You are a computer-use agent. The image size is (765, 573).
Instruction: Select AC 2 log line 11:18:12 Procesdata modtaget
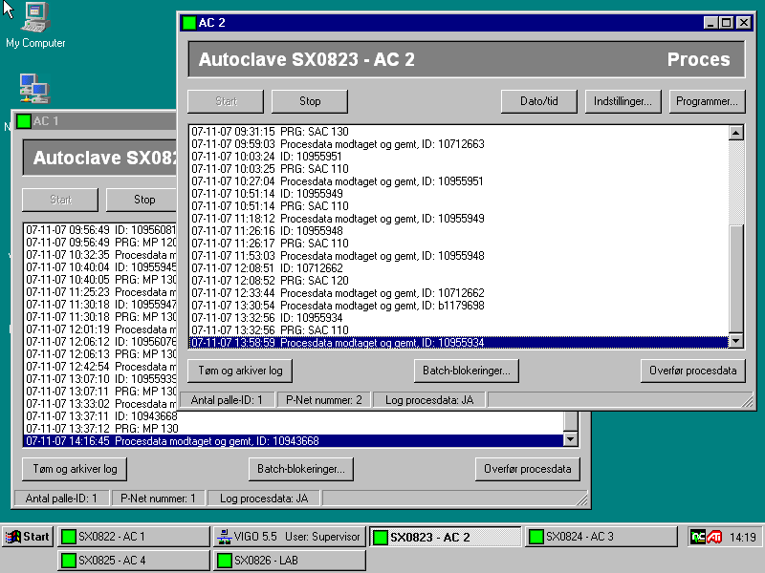(x=459, y=219)
